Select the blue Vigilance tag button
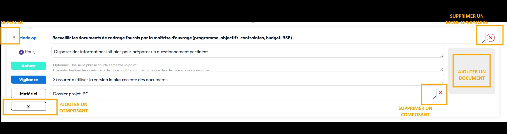This screenshot has height=134, width=507. (x=28, y=79)
